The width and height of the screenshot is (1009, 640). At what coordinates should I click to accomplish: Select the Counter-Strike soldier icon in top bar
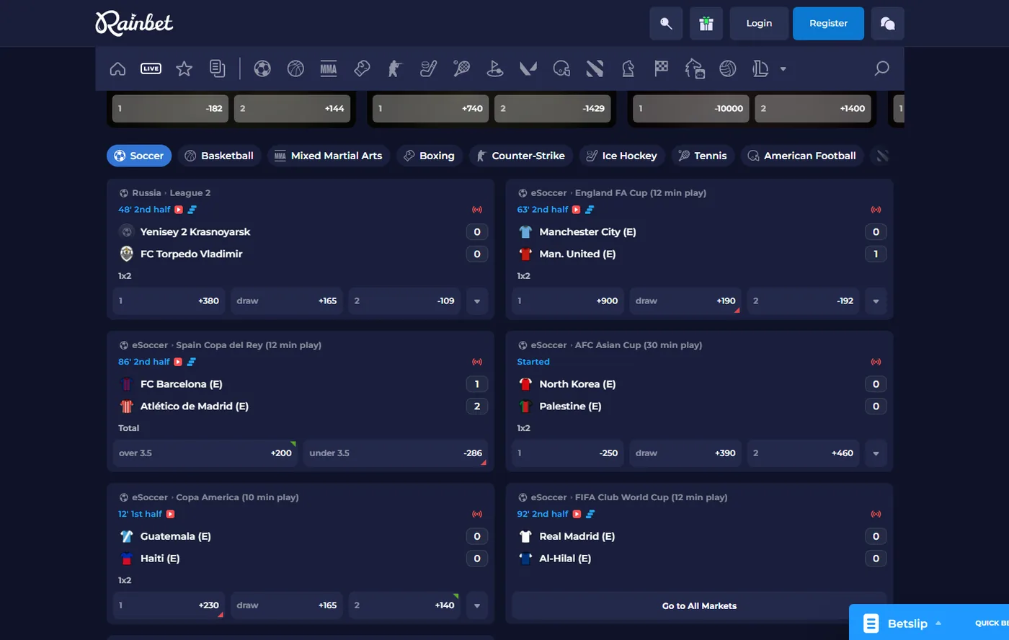tap(395, 68)
